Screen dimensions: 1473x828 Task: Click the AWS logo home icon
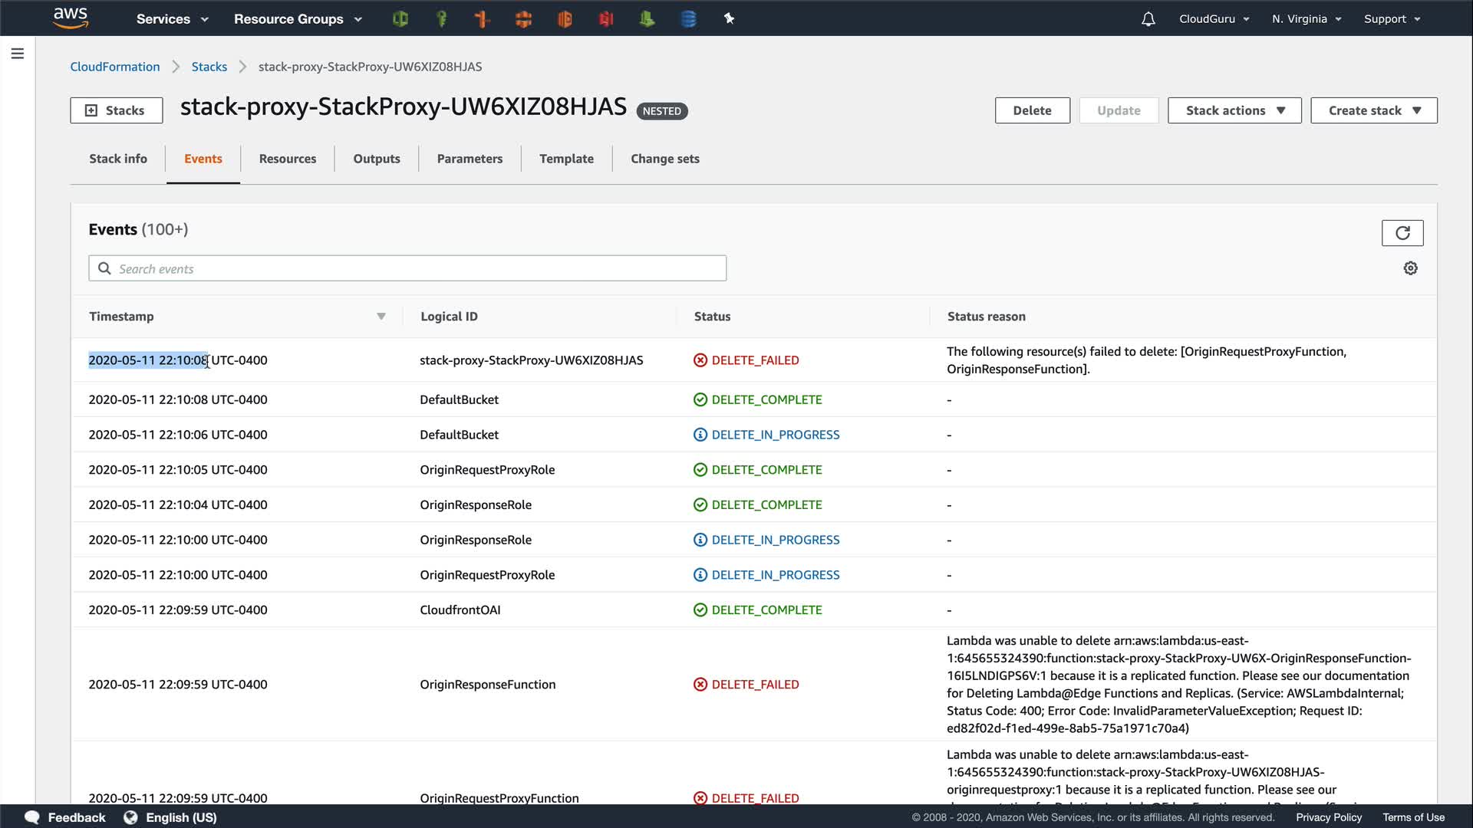pos(71,18)
